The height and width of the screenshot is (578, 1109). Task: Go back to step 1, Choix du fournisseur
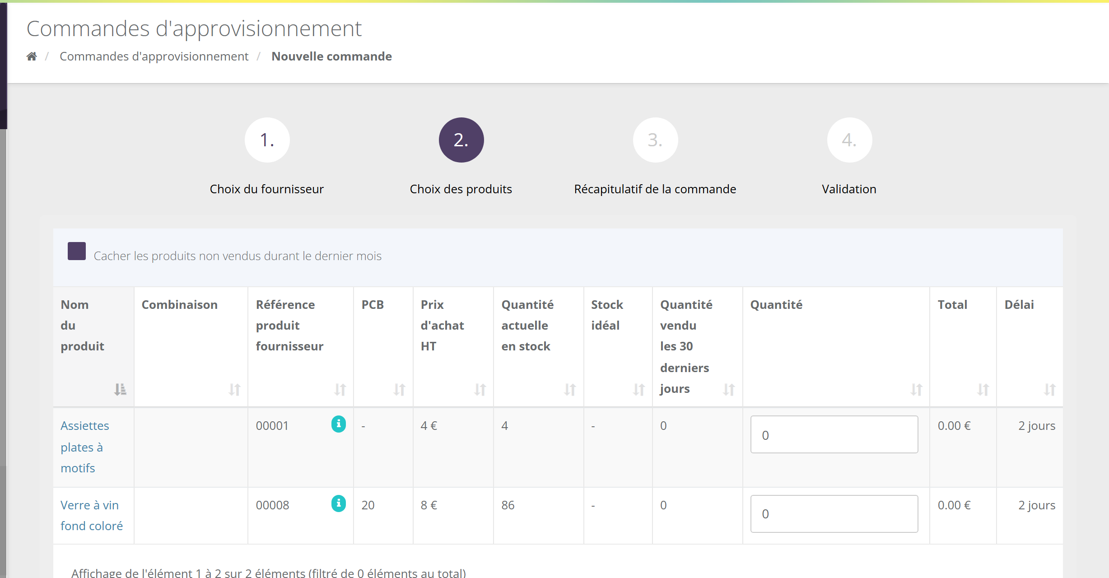pyautogui.click(x=267, y=140)
